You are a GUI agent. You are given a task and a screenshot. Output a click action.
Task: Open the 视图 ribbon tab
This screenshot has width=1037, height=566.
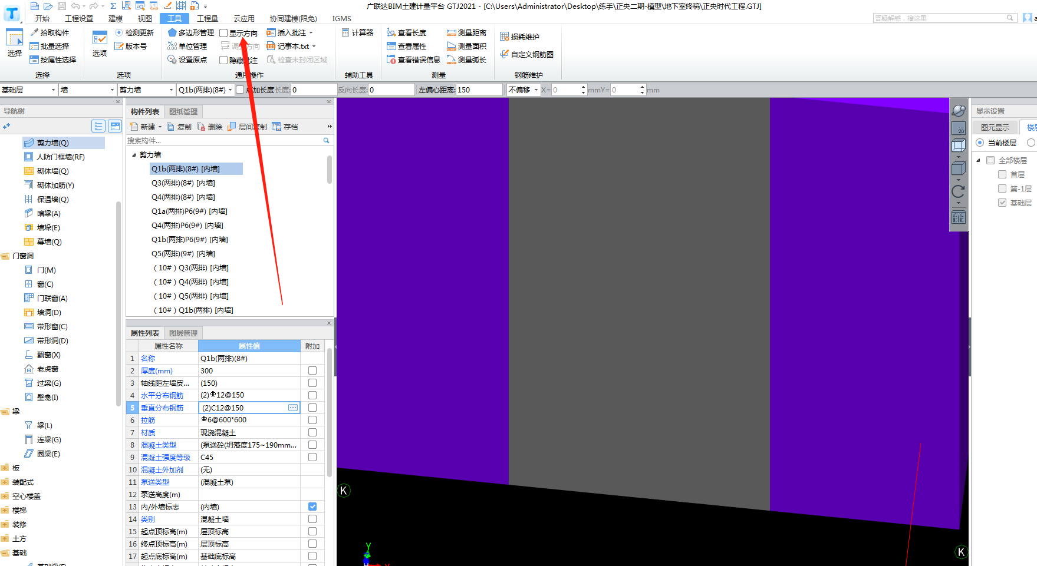pos(145,18)
